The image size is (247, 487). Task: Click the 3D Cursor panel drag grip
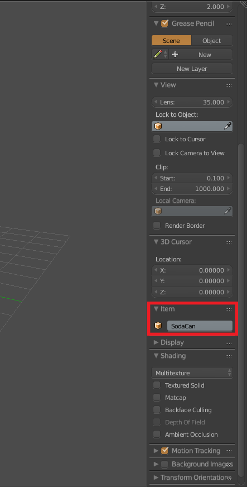(x=229, y=242)
